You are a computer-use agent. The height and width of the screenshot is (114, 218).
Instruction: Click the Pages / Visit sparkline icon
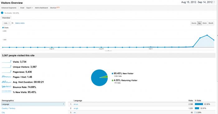tap(7, 77)
